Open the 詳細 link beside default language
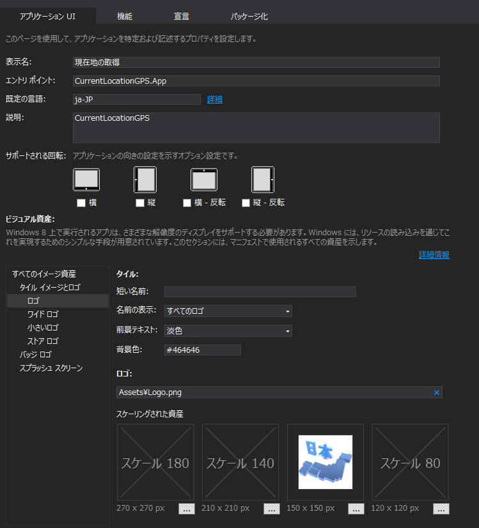This screenshot has width=479, height=528. pos(215,99)
